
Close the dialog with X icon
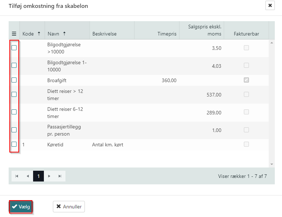[270, 5]
